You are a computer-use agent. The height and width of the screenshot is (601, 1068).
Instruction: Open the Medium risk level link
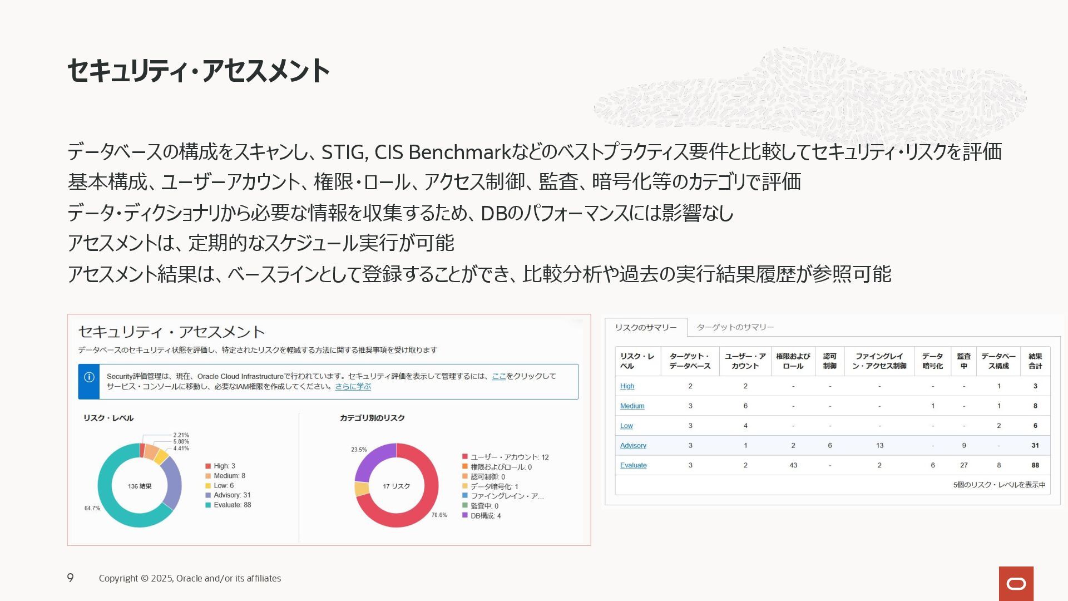[632, 406]
